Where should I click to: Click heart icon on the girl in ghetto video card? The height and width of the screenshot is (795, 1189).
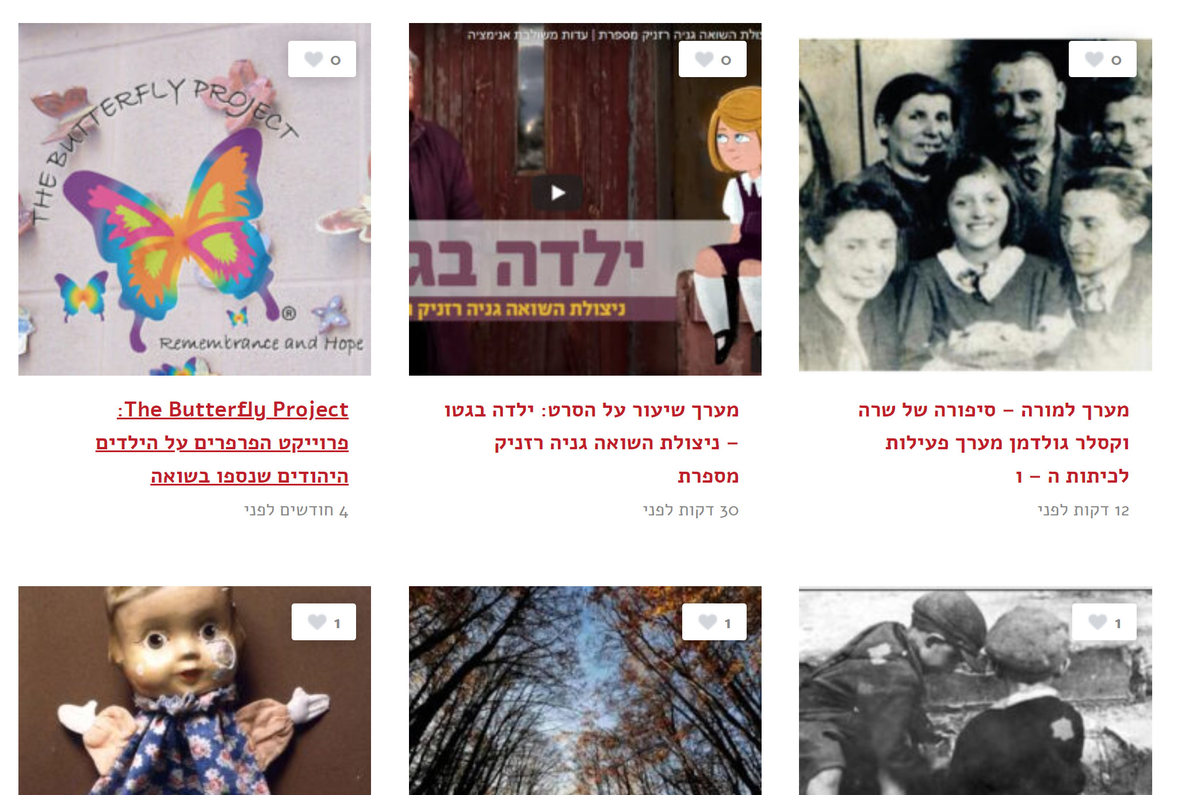pos(704,59)
